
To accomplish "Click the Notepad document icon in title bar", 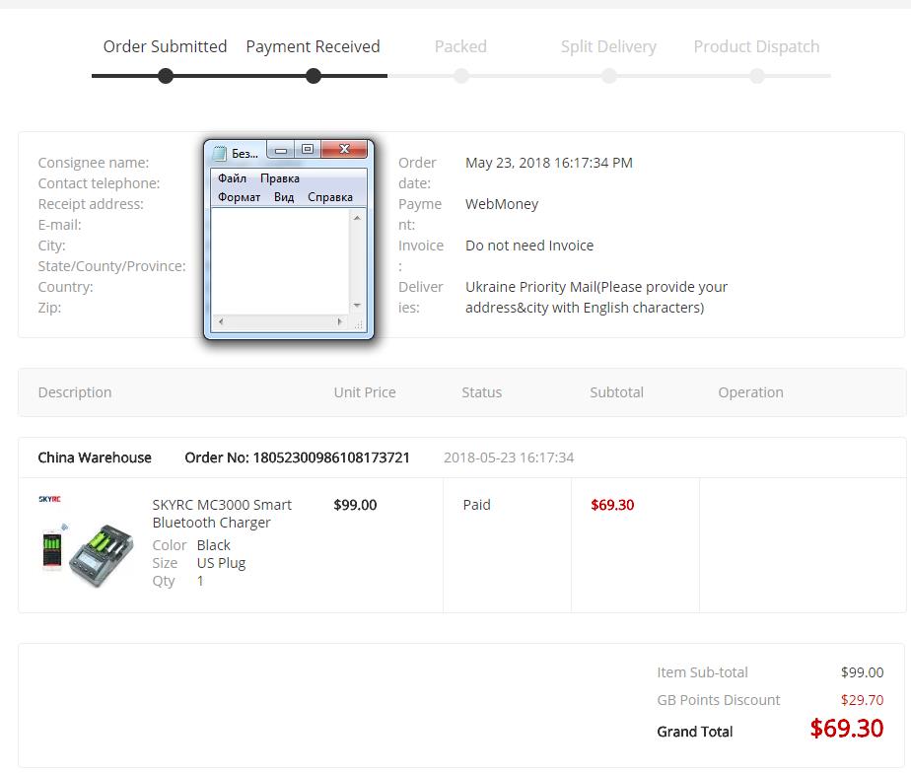I will click(220, 154).
